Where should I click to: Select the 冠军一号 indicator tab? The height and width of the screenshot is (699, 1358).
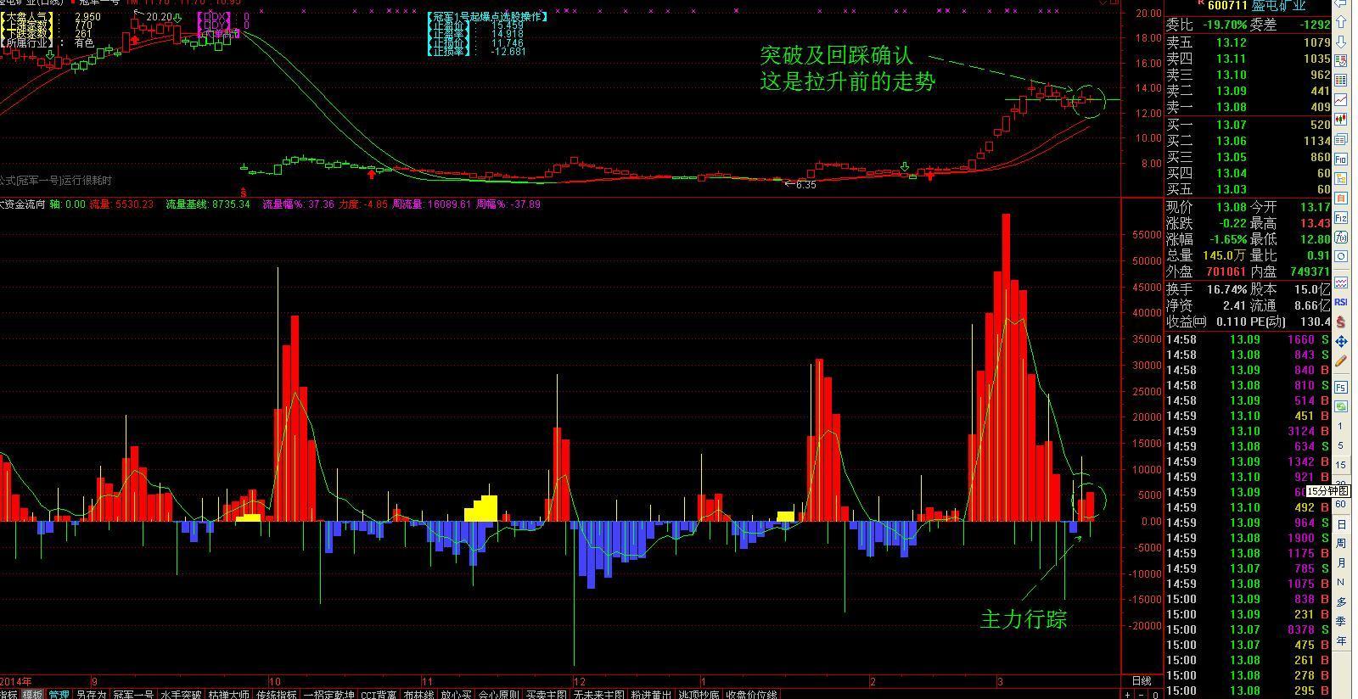[133, 693]
